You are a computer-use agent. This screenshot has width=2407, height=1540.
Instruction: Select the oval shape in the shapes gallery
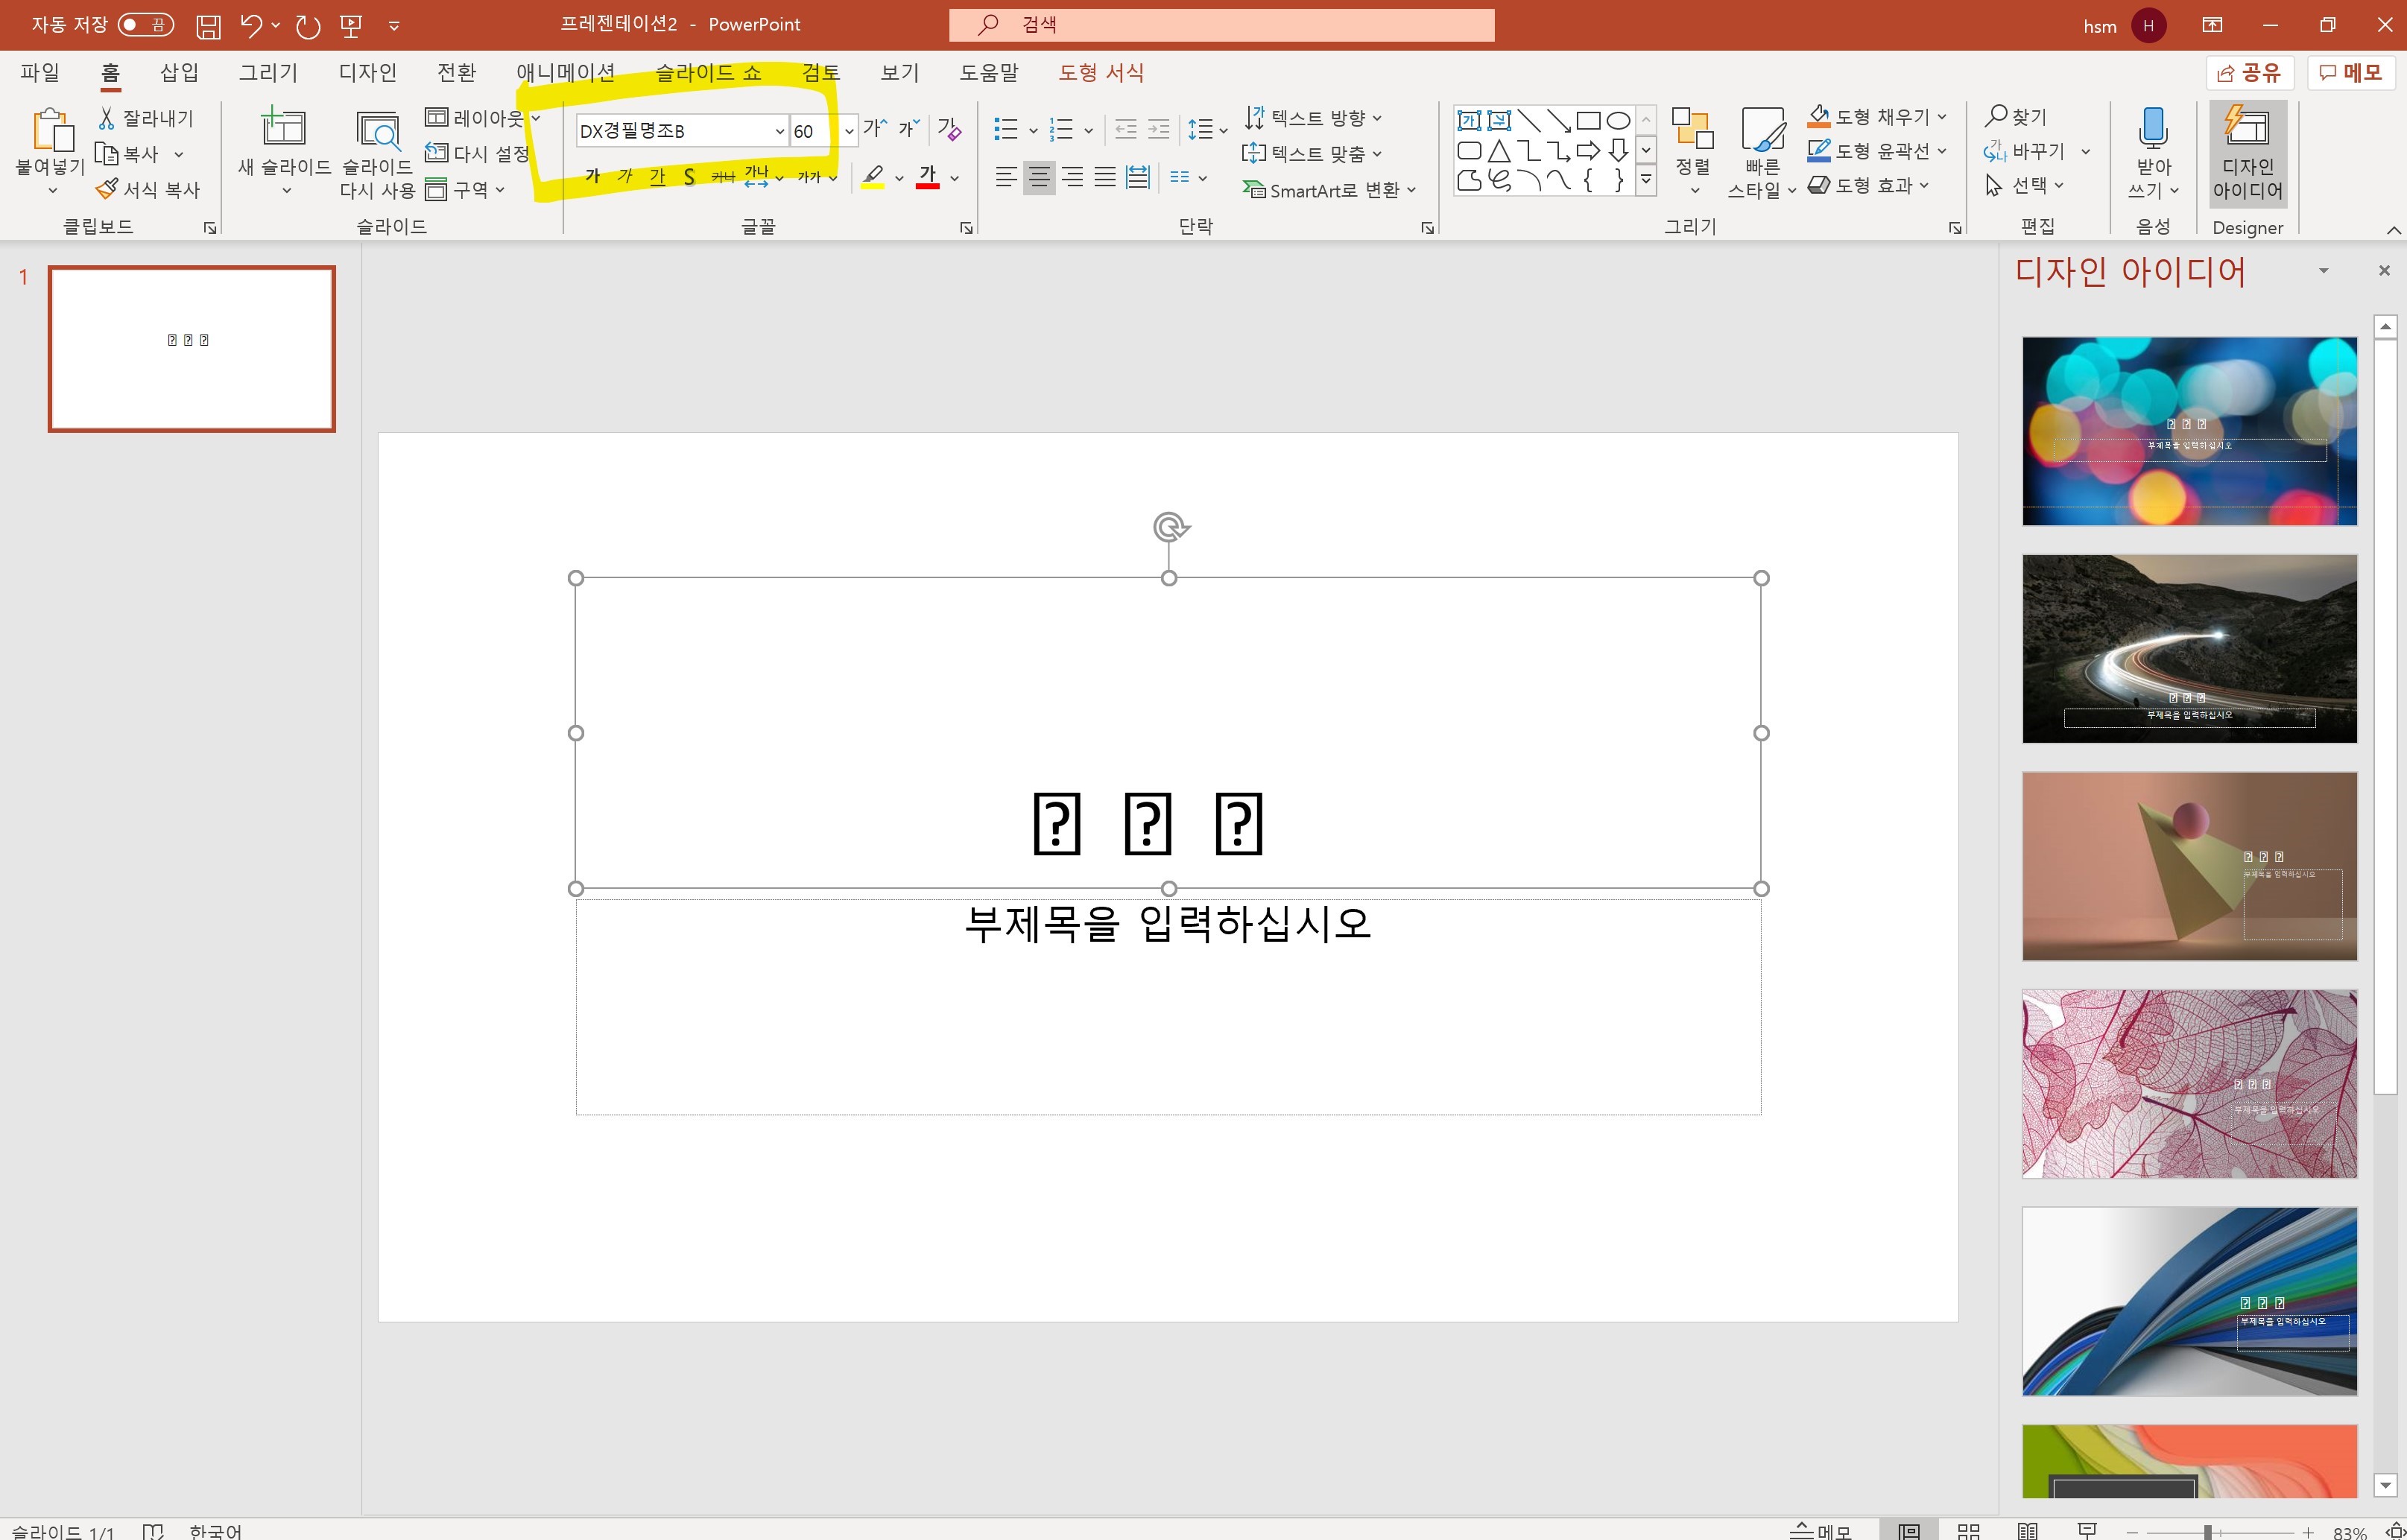click(x=1618, y=121)
